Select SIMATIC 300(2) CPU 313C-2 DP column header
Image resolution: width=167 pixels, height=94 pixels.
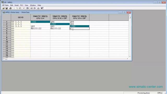(60, 17)
